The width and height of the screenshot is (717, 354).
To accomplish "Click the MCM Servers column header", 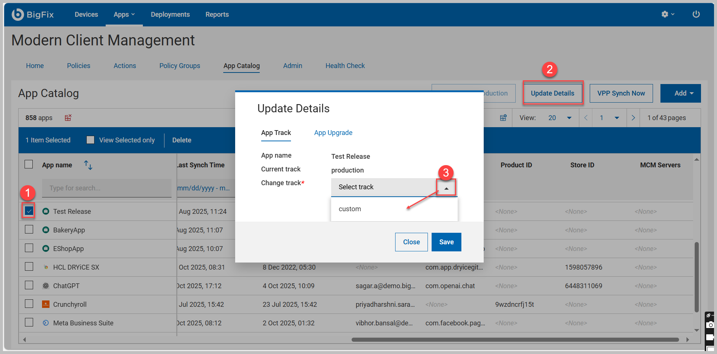I will [x=660, y=165].
